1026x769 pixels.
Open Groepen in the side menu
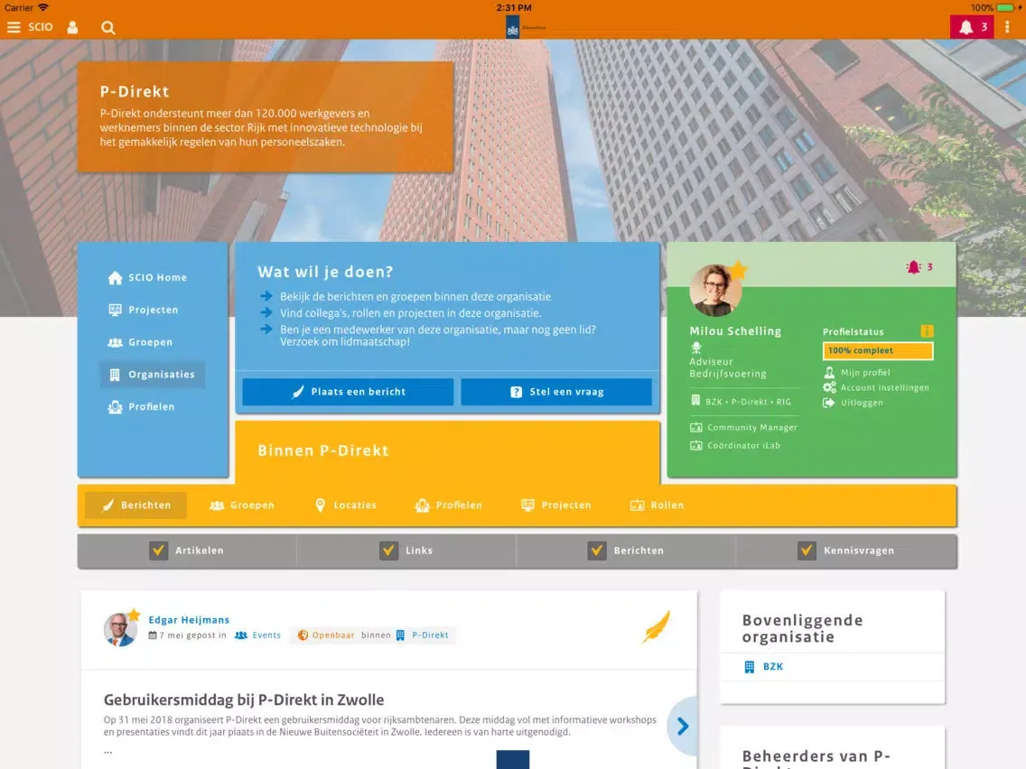pyautogui.click(x=141, y=342)
